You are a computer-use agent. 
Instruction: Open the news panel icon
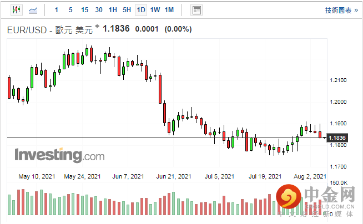point(196,10)
